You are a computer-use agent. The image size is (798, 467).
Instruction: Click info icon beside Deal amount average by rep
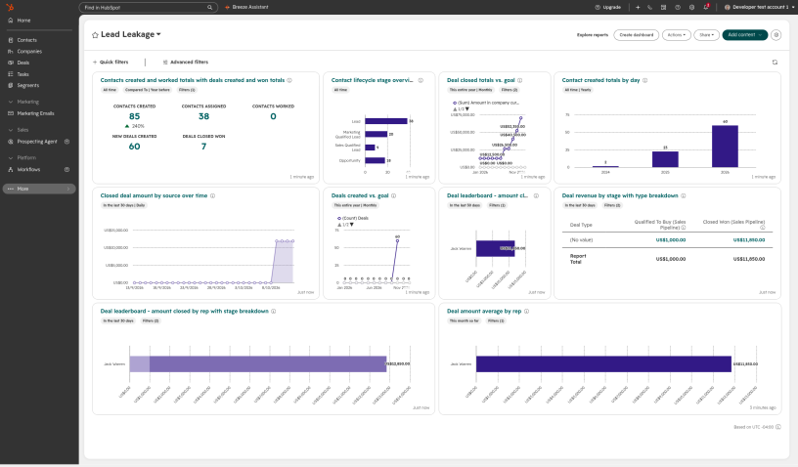point(527,311)
